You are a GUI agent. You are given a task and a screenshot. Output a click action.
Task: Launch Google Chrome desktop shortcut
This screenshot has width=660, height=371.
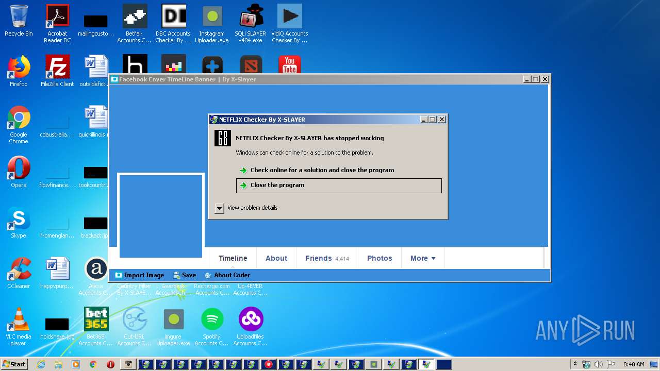click(x=19, y=125)
